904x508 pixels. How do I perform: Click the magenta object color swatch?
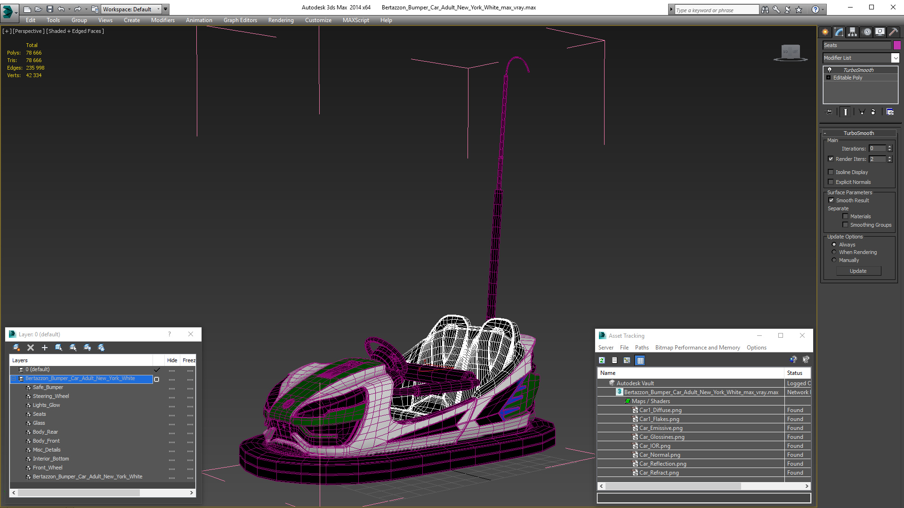(897, 45)
